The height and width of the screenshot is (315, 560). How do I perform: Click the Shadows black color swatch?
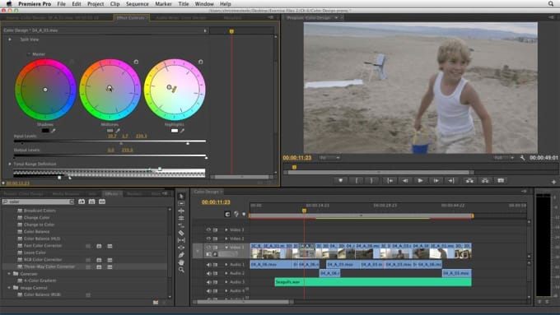click(45, 131)
